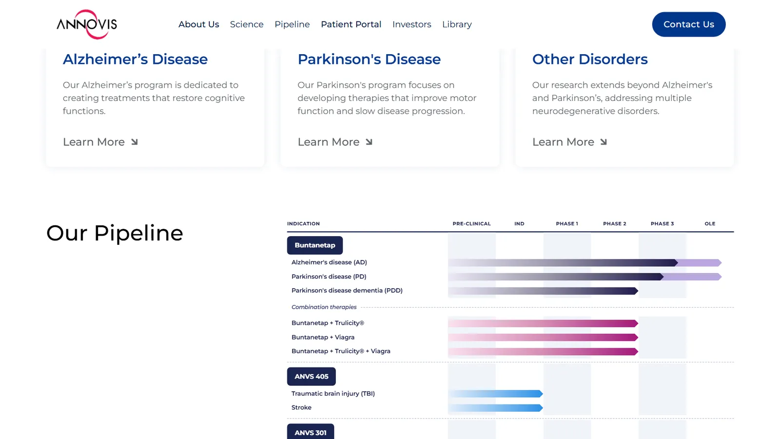The width and height of the screenshot is (780, 439).
Task: Click the Parkinson's disease dementia (PDD) label
Action: [x=347, y=291]
